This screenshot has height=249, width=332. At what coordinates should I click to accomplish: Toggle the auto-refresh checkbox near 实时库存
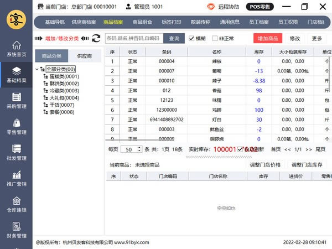[241, 149]
